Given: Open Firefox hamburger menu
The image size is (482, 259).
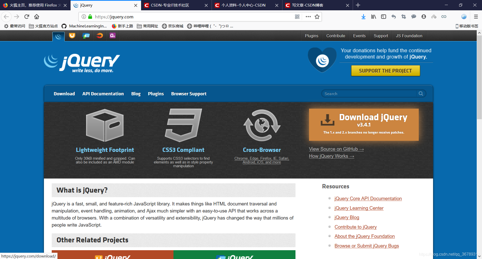Looking at the screenshot, I should 476,17.
